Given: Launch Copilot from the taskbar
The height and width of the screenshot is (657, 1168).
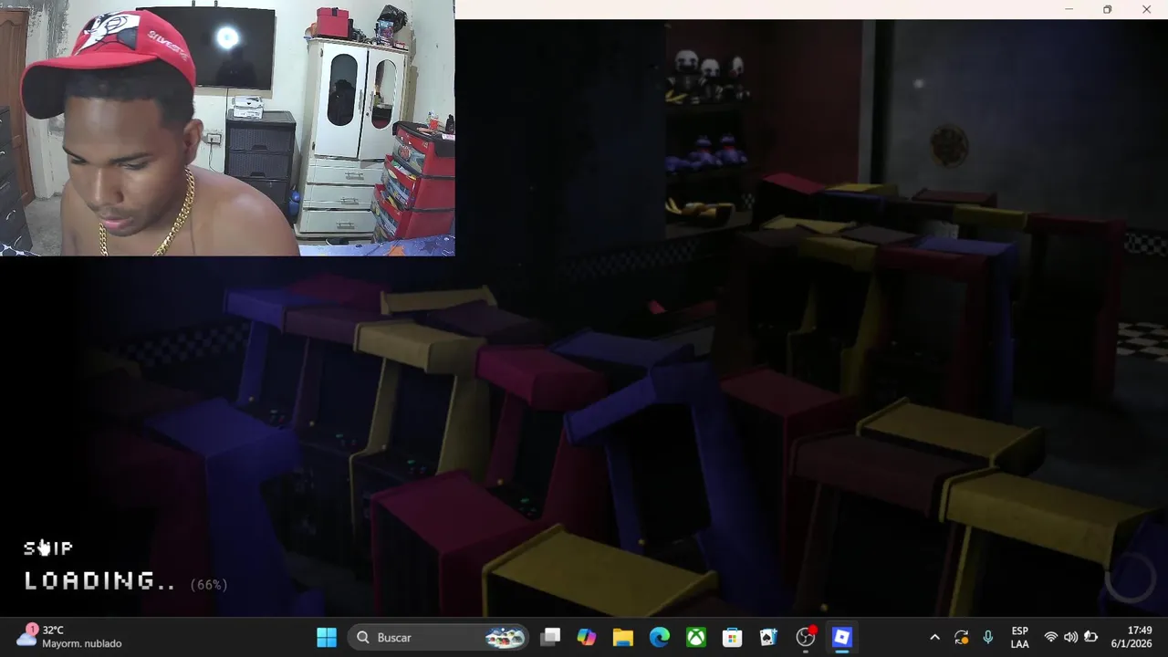Looking at the screenshot, I should pos(587,637).
